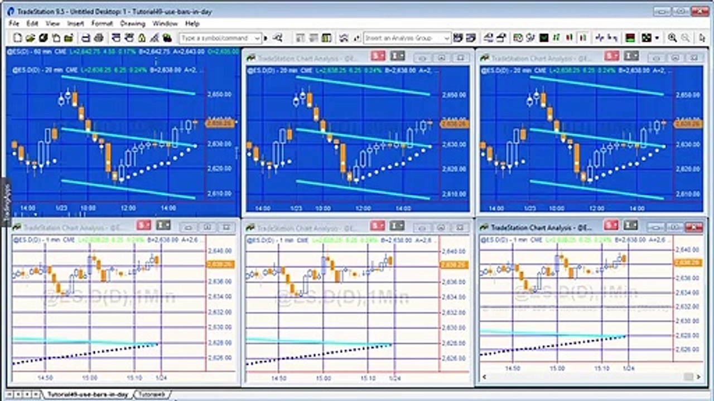Click the Print toolbar icon

[99, 38]
